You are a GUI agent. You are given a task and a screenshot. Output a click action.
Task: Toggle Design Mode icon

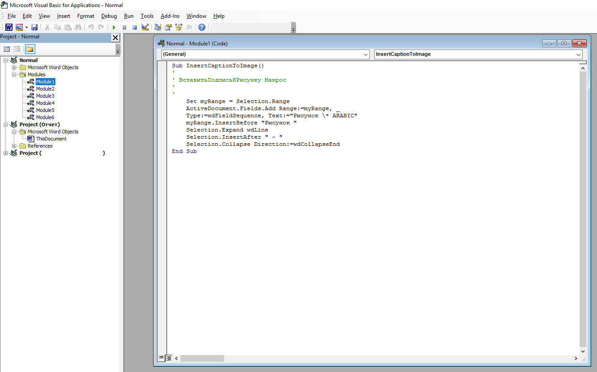coord(145,27)
